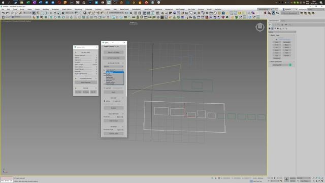
Task: Select the Space Warps category icon
Action: (x=283, y=28)
